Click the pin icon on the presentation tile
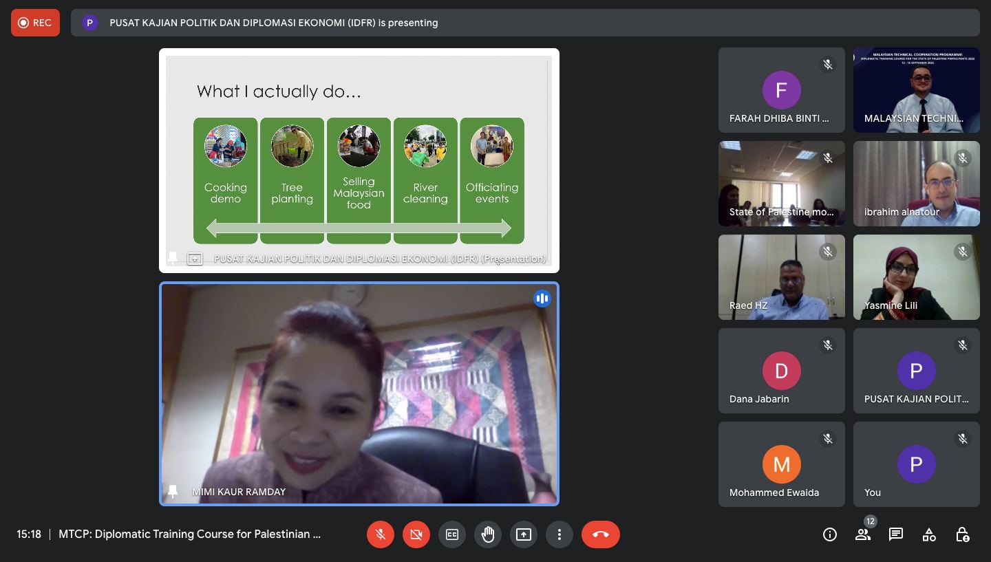This screenshot has width=991, height=562. tap(173, 258)
